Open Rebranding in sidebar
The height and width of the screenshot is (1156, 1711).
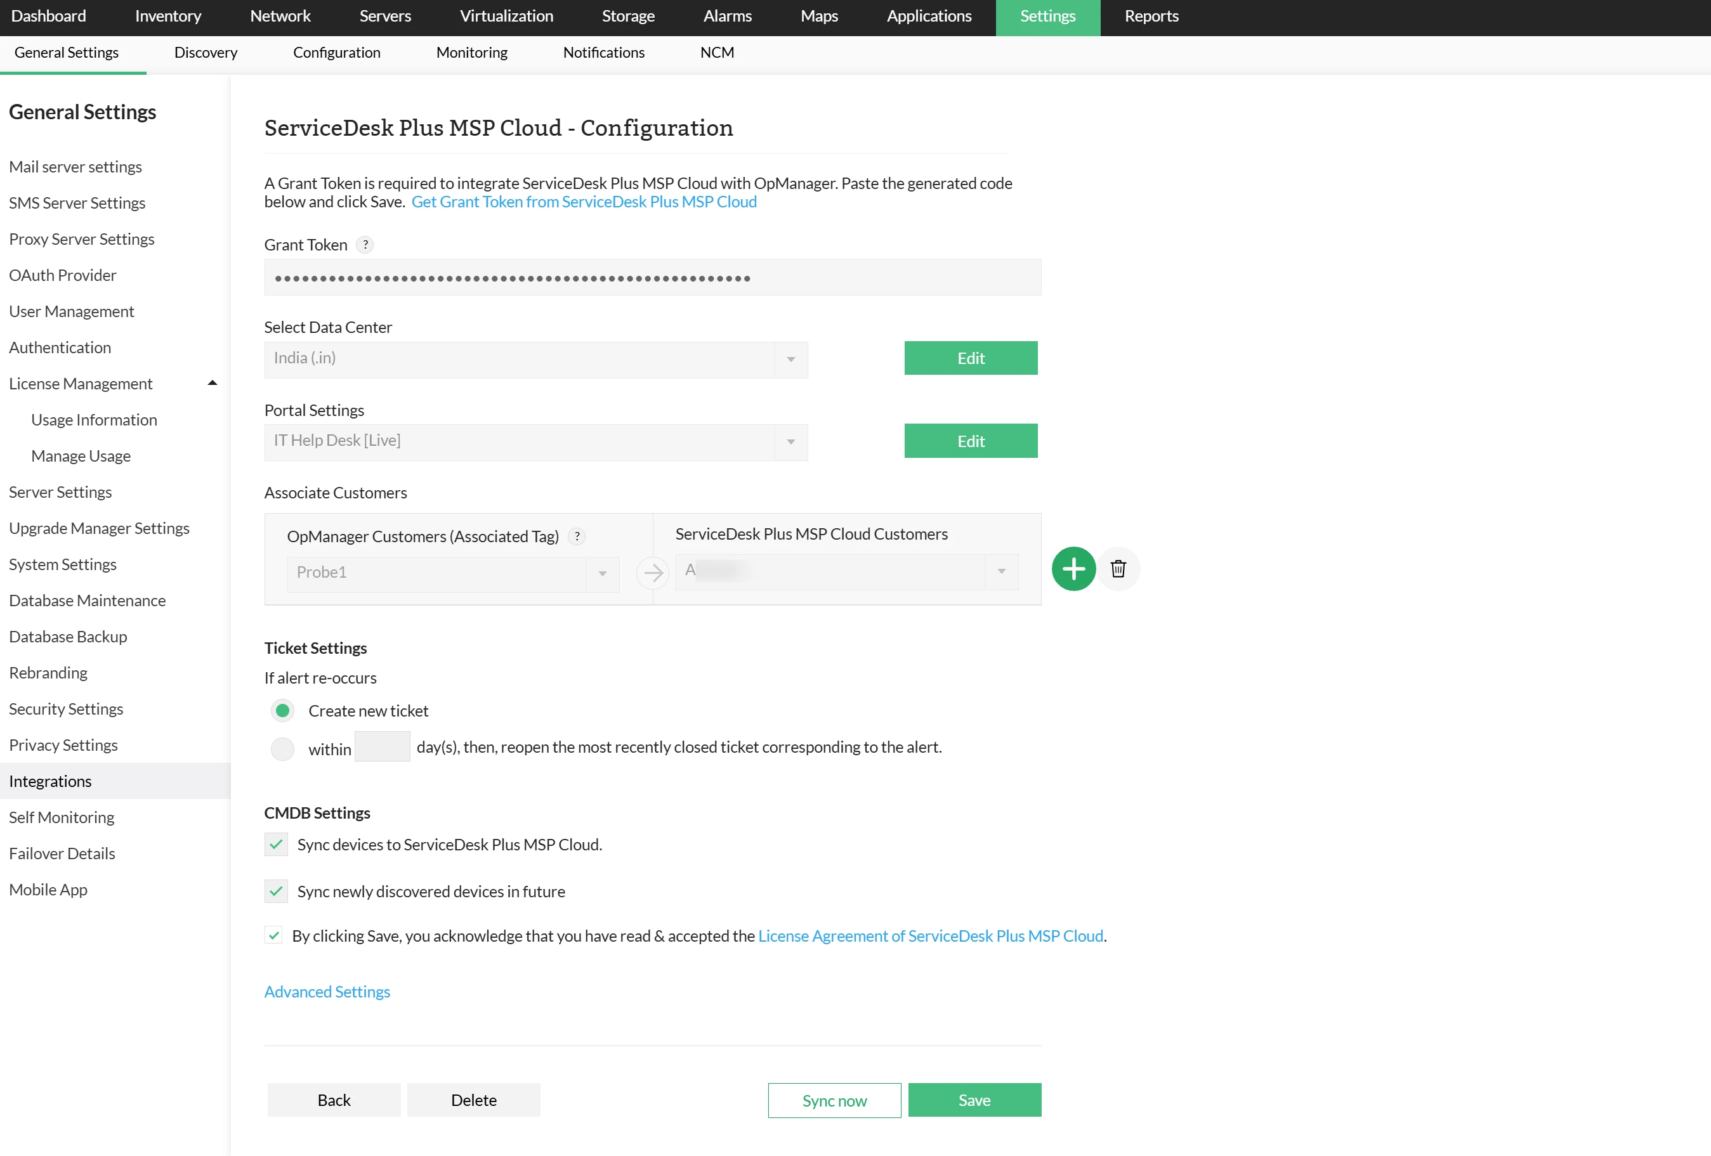pos(48,673)
